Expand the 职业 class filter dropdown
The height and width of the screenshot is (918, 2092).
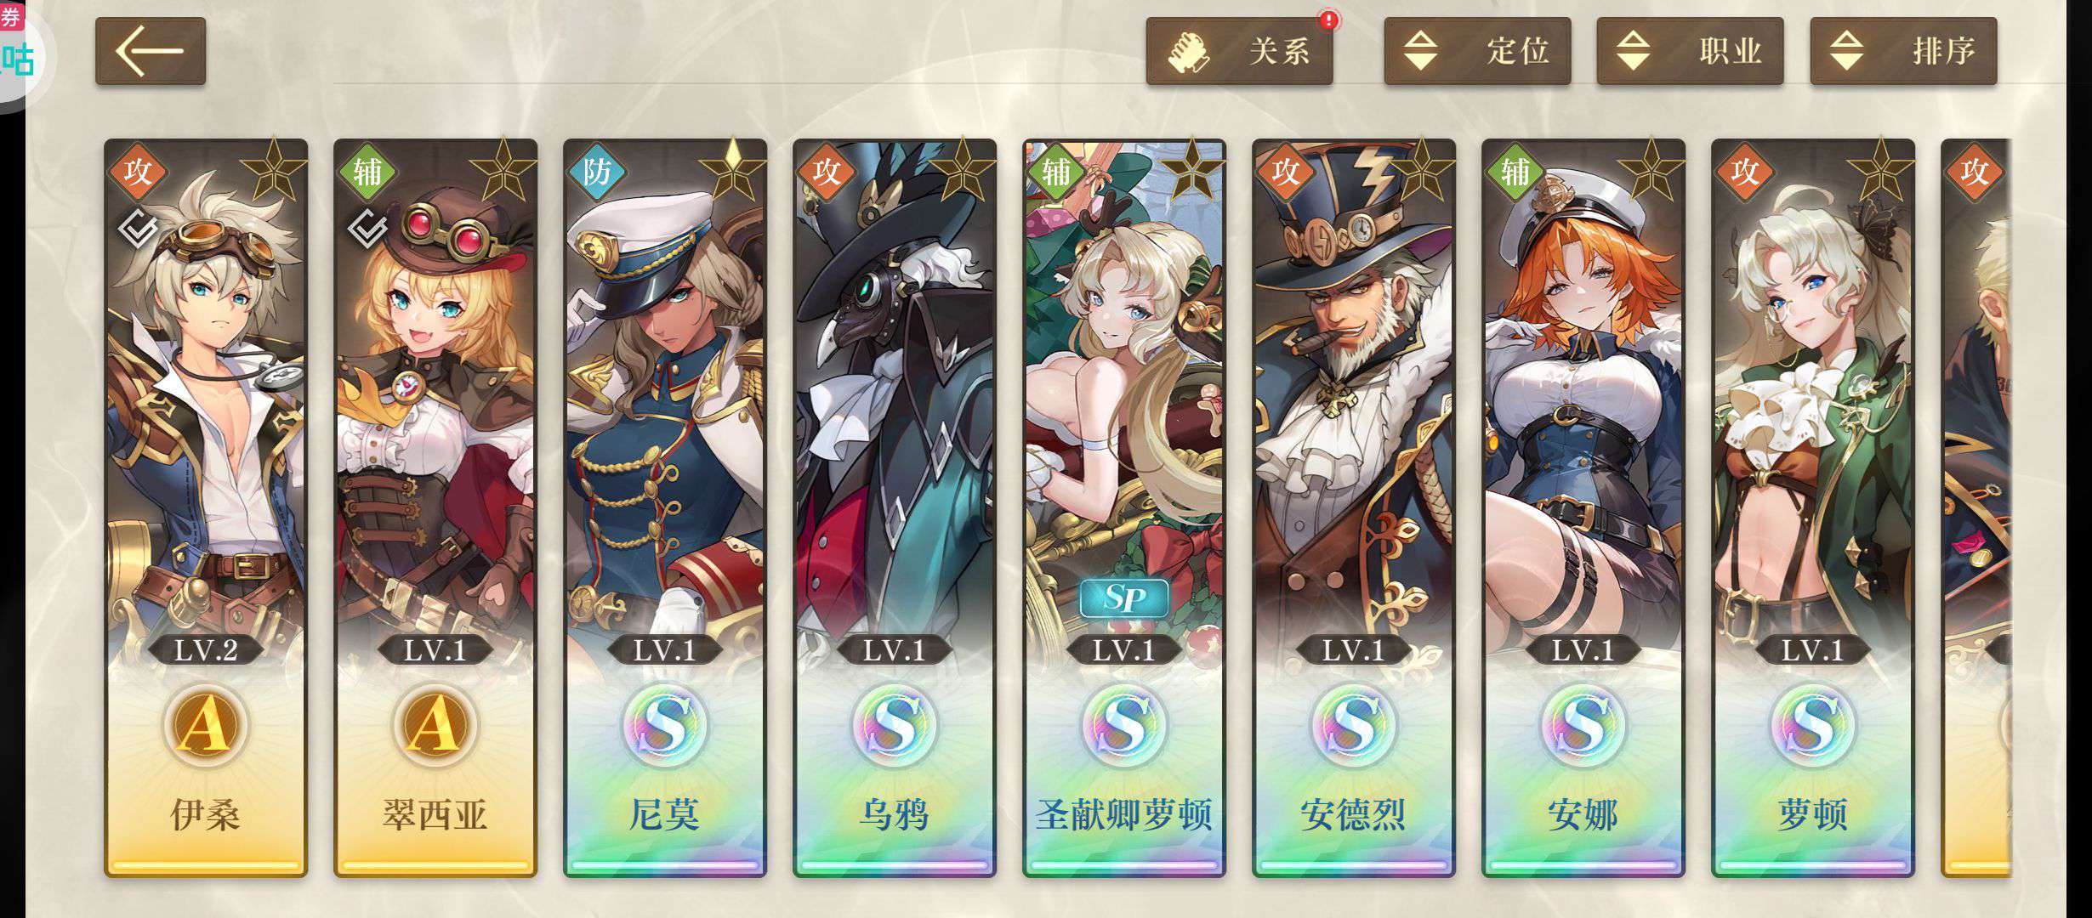[1690, 51]
